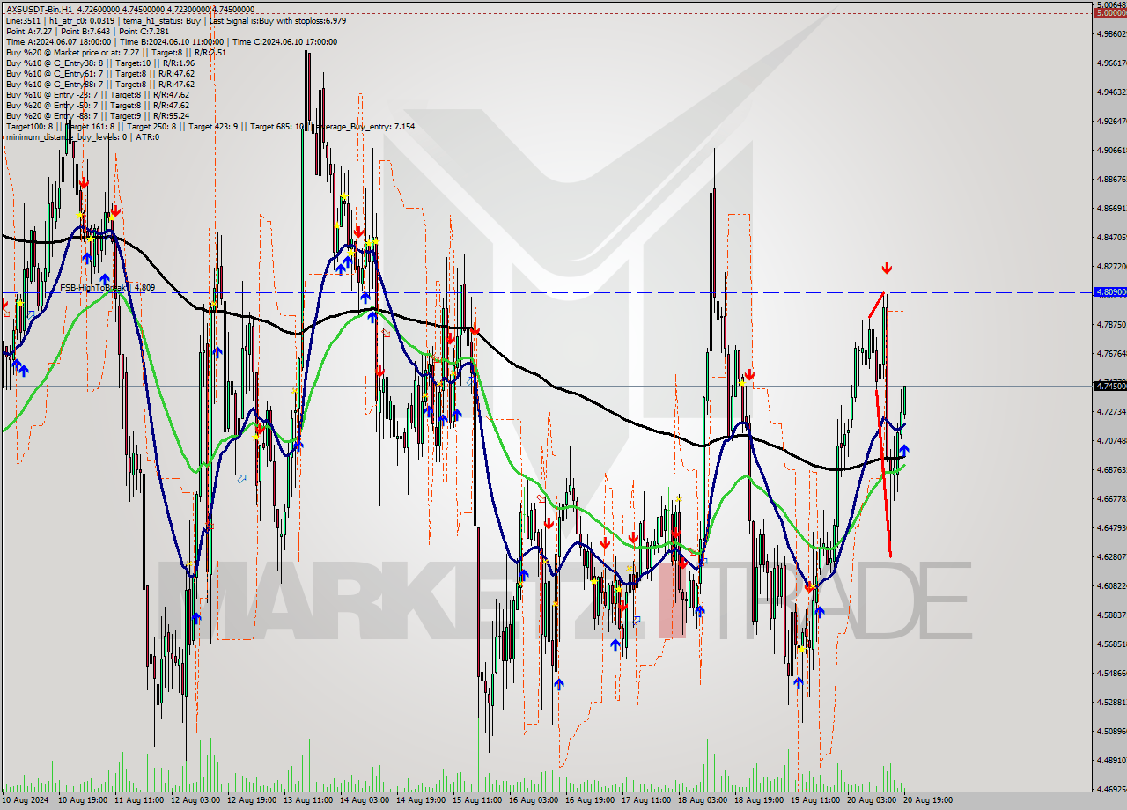Click the '16 Aug 19:00' time axis label

[589, 800]
